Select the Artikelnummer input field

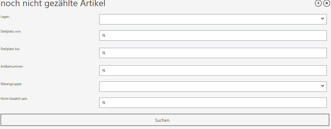point(215,71)
